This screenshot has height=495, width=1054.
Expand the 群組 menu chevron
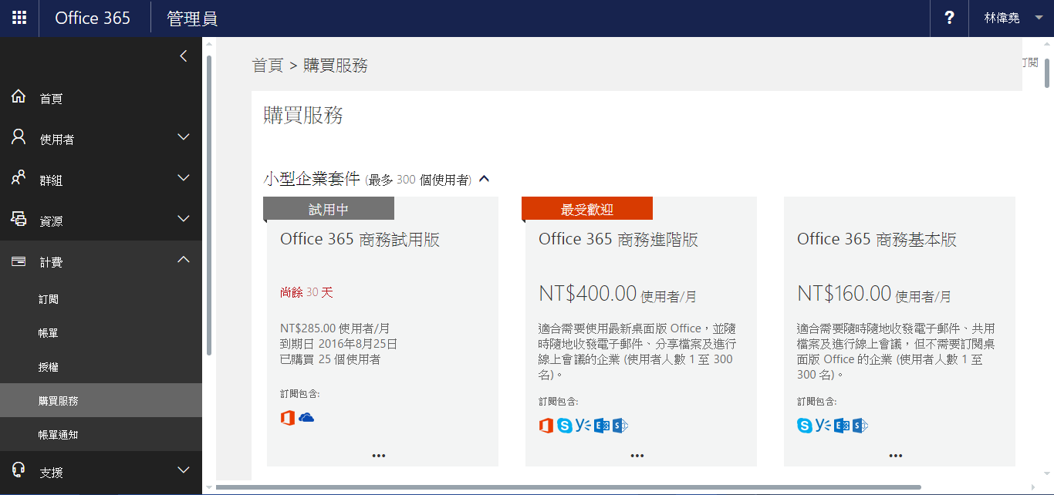184,178
